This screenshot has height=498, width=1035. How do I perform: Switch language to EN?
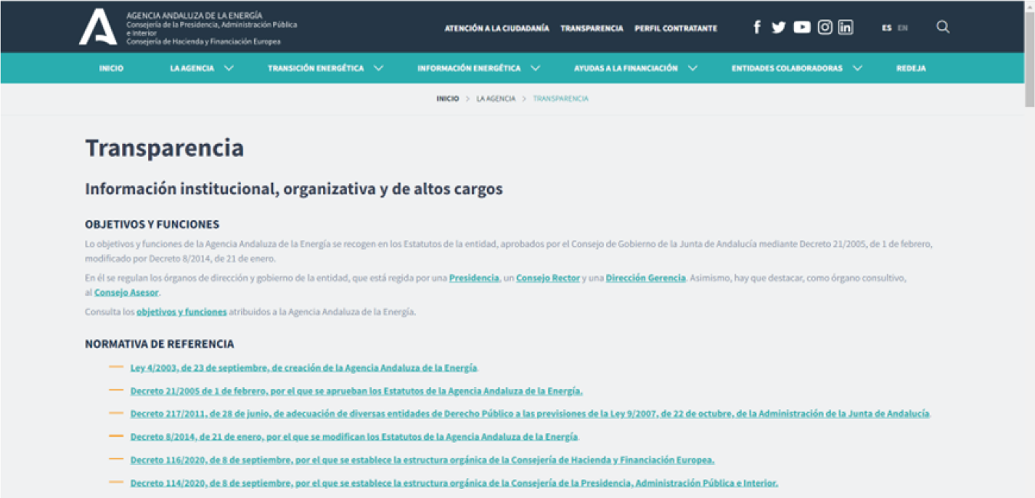903,28
